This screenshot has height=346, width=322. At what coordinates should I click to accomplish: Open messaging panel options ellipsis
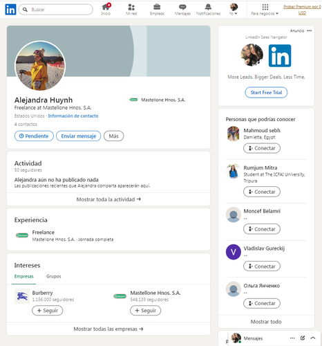pos(292,338)
